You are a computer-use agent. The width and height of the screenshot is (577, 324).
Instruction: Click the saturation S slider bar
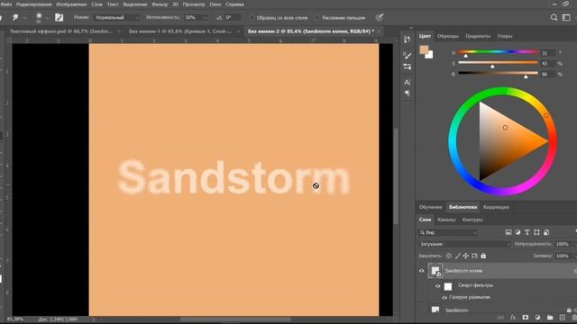(498, 63)
